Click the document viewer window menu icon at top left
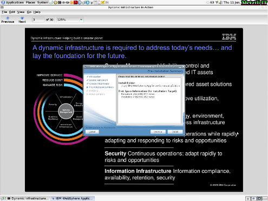The width and height of the screenshot is (268, 201). coord(2,8)
